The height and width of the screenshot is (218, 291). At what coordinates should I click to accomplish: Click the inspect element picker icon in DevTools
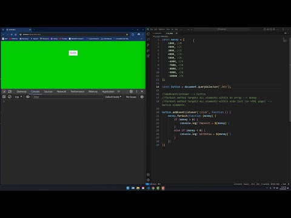(x=4, y=91)
